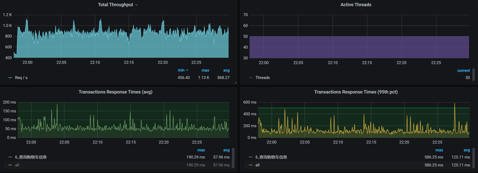Toggle the Req / s series label
Screen dimensions: 478x173
(x=21, y=78)
